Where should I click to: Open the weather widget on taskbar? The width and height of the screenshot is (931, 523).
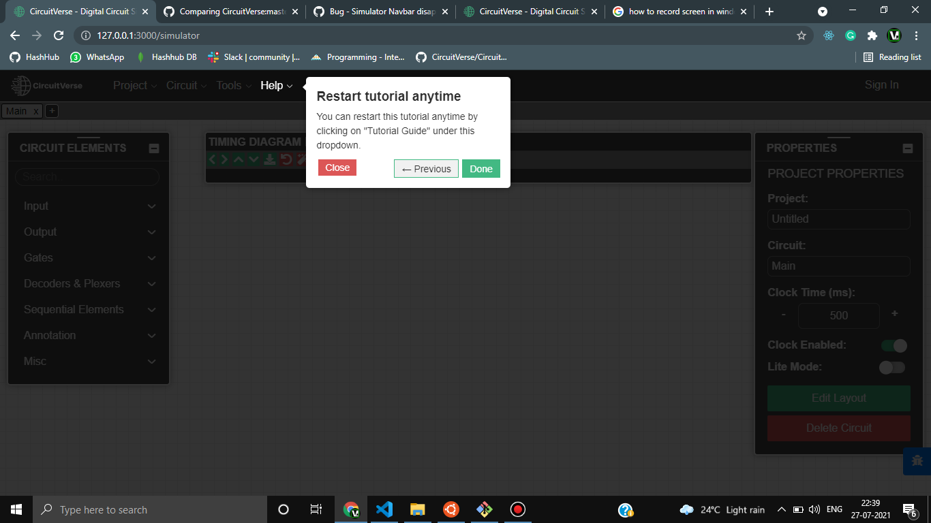point(722,509)
